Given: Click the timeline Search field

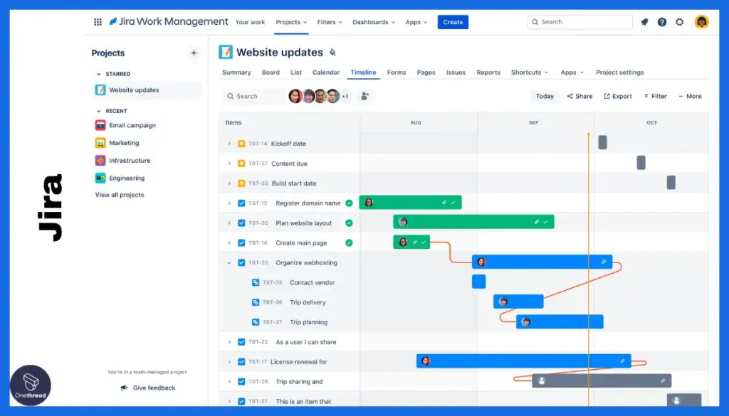Looking at the screenshot, I should point(253,96).
